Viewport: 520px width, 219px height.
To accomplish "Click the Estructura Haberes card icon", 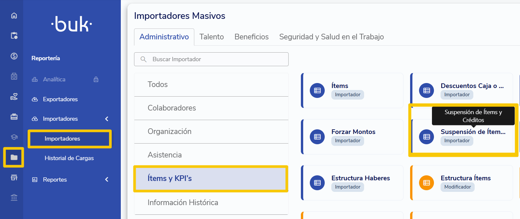I will tap(317, 183).
